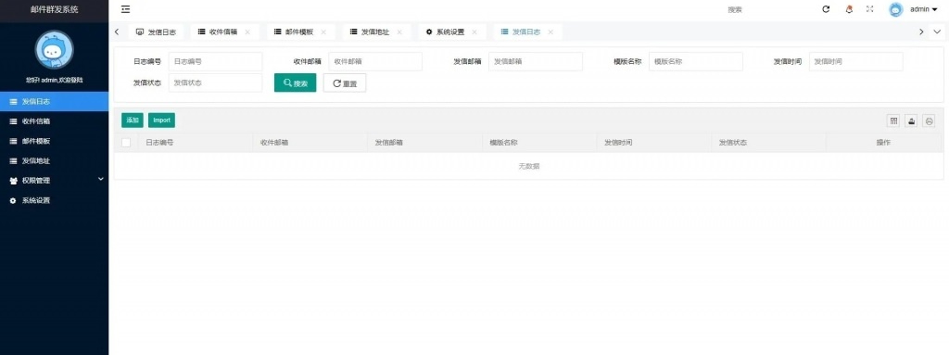Open the home 发信日志 tab with monitor icon
949x355 pixels.
coord(156,32)
